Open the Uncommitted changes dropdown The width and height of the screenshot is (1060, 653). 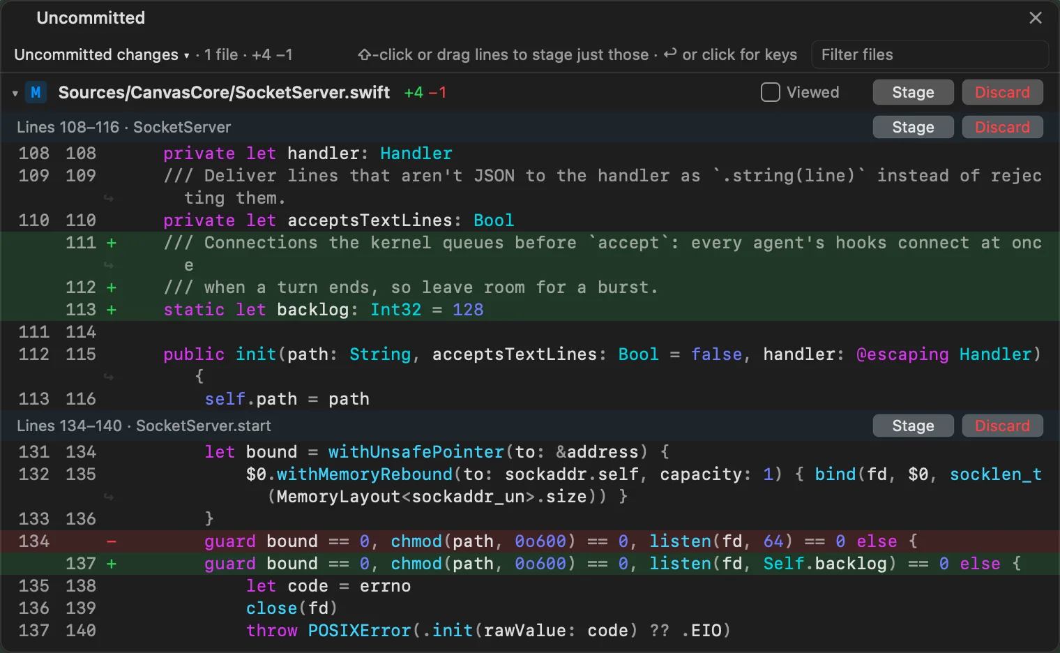102,54
